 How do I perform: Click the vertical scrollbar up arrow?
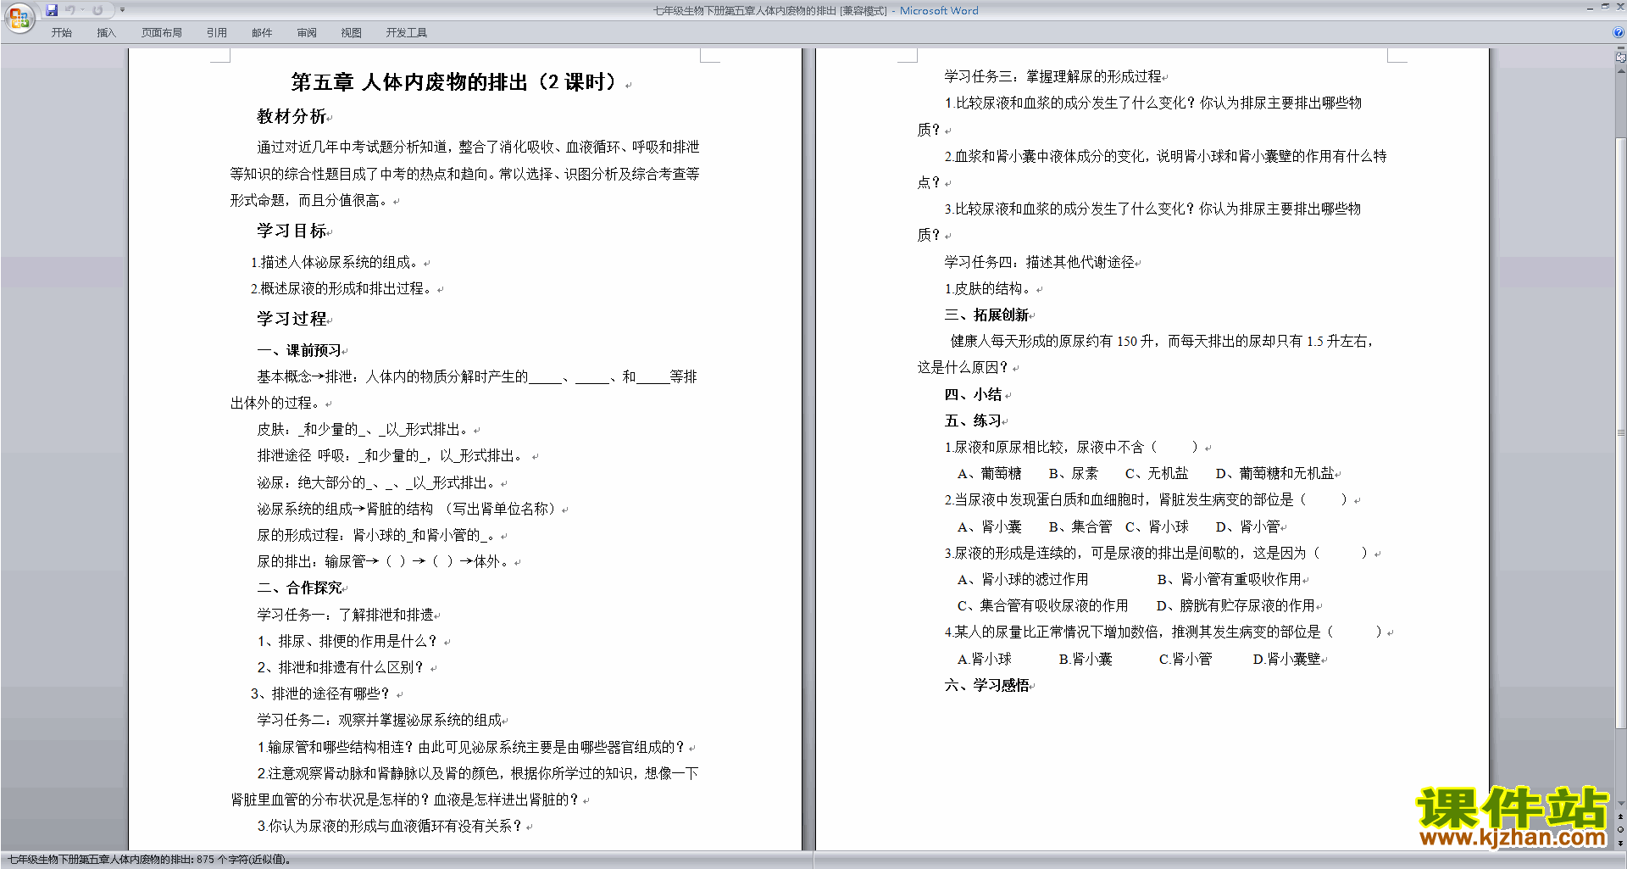1621,71
